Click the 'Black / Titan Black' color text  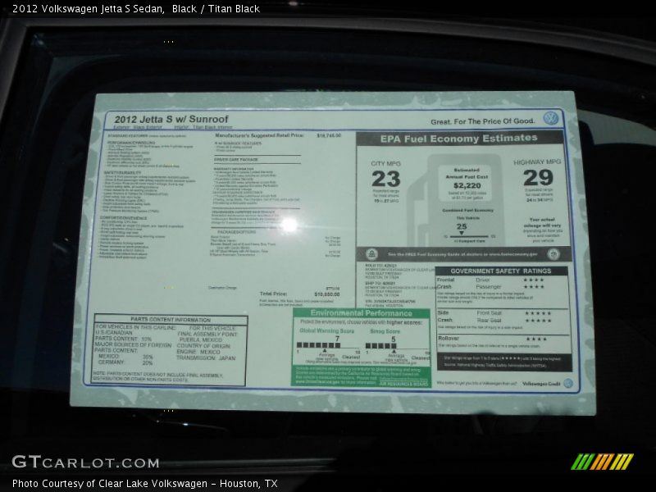(216, 9)
